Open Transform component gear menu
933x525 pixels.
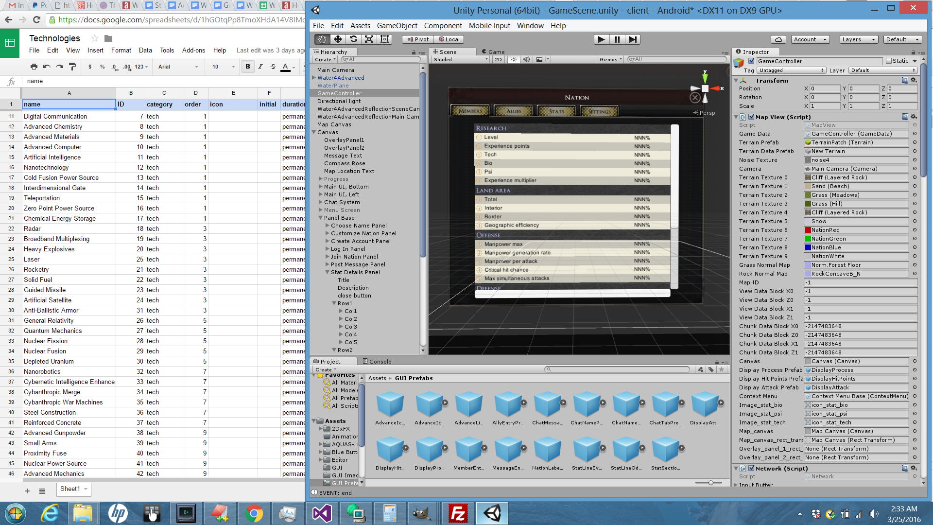[x=914, y=80]
